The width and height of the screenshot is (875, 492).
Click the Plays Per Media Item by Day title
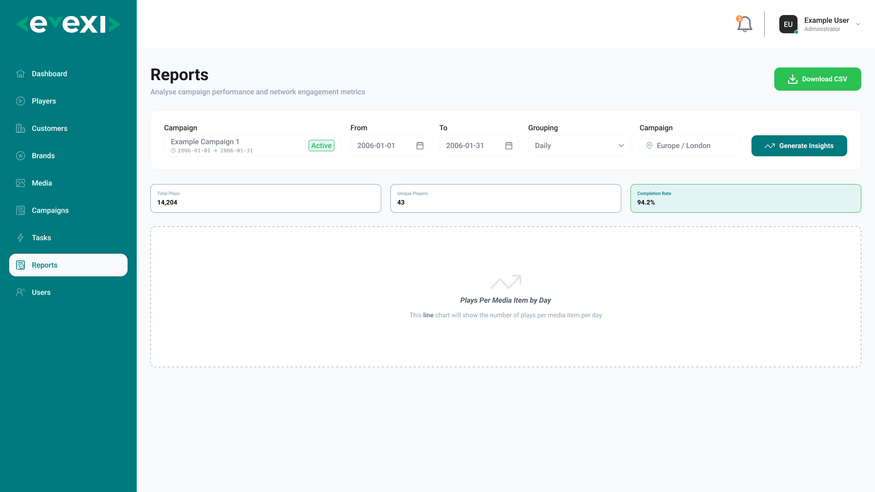click(x=505, y=300)
